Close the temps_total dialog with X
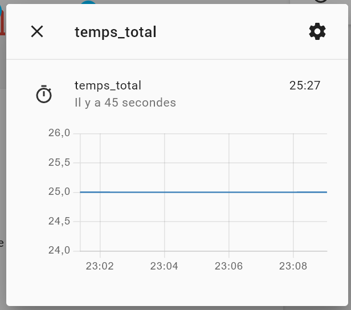This screenshot has width=351, height=310. [x=37, y=31]
